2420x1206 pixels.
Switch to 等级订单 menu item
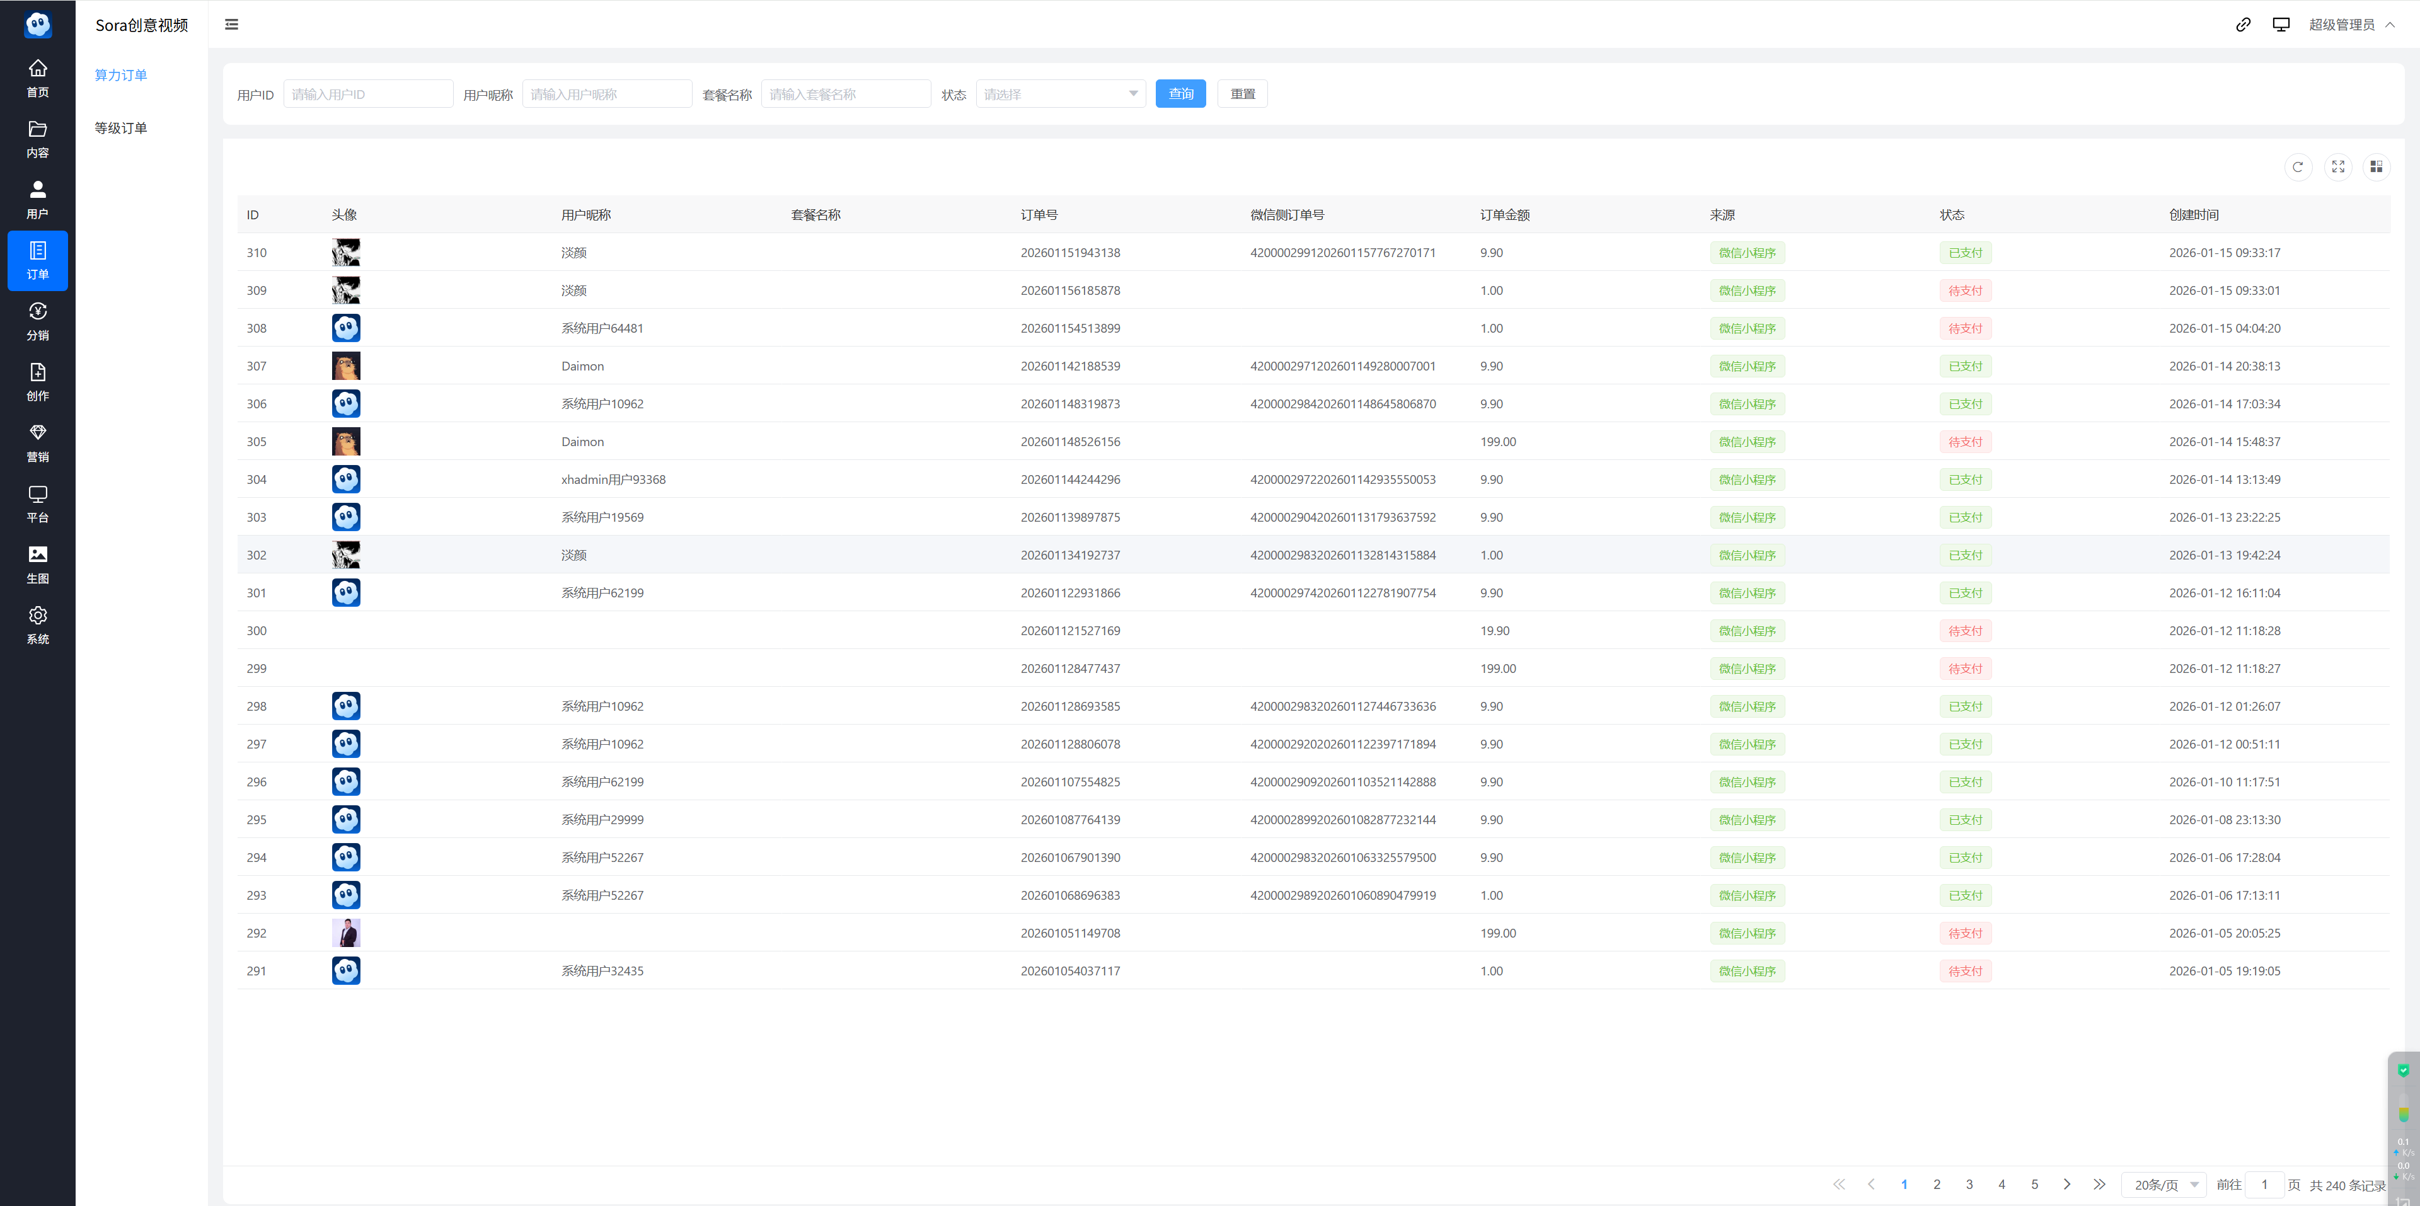point(121,128)
